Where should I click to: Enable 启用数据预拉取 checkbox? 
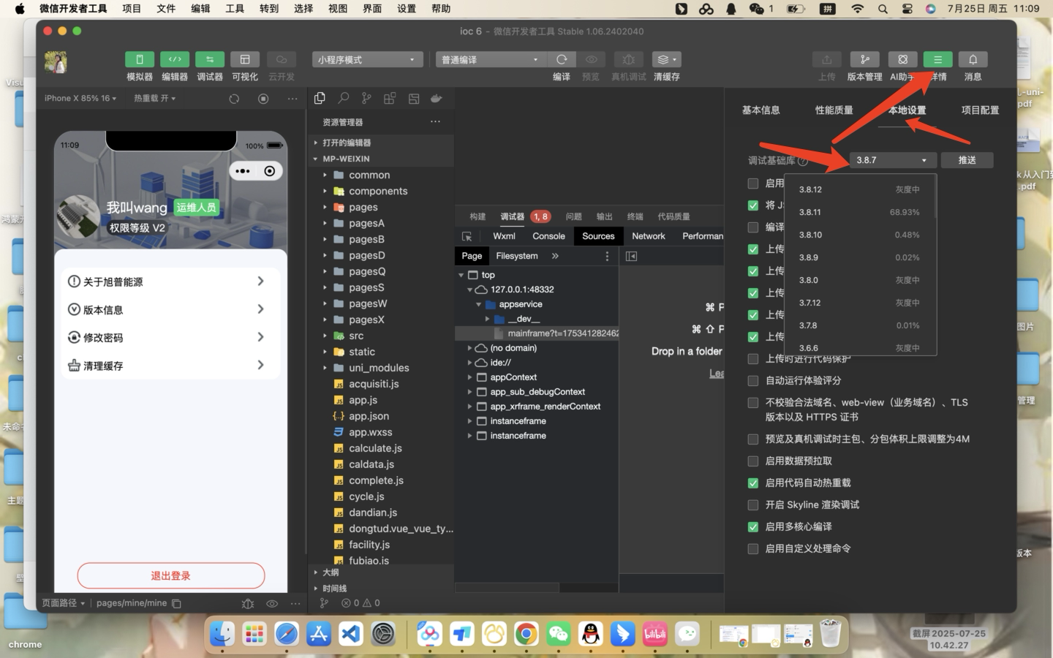(753, 461)
